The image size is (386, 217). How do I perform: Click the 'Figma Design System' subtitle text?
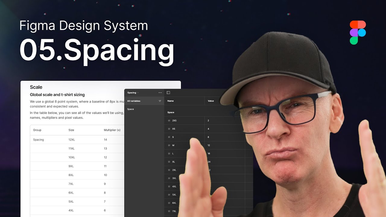tap(84, 26)
